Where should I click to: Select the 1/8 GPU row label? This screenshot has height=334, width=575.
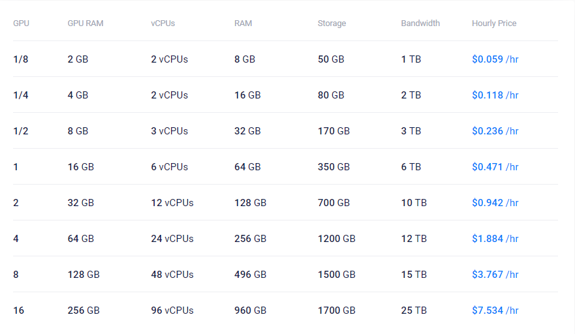pyautogui.click(x=21, y=59)
